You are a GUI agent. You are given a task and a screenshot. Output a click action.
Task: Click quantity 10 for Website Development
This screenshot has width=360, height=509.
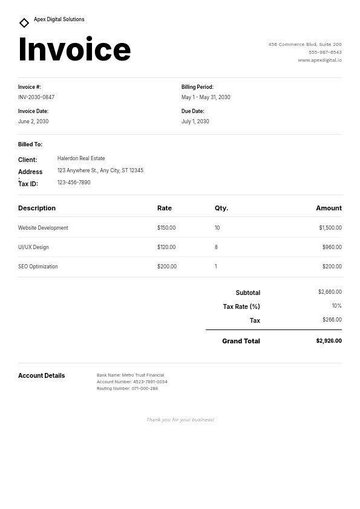click(x=217, y=228)
